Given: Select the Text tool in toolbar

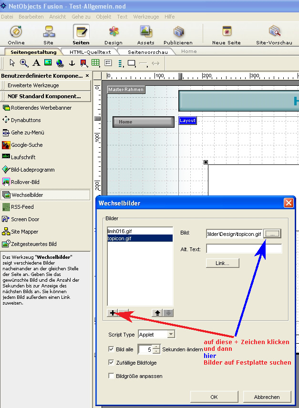Looking at the screenshot, I should 36,63.
